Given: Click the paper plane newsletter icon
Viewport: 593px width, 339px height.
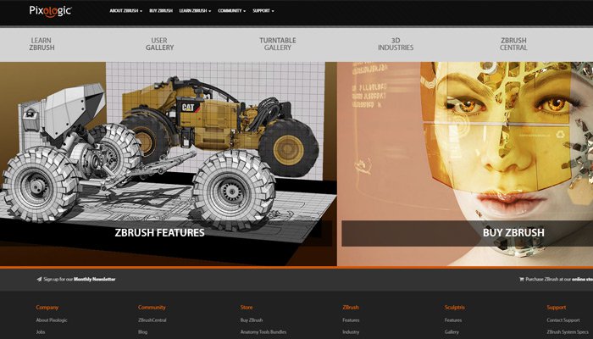Looking at the screenshot, I should point(39,279).
